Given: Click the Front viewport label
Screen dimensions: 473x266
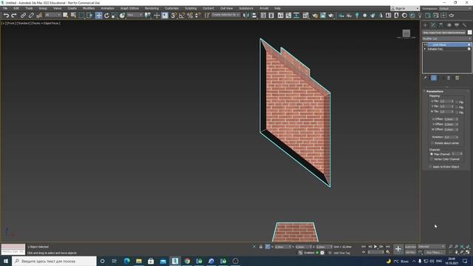Looking at the screenshot, I should click(11, 23).
